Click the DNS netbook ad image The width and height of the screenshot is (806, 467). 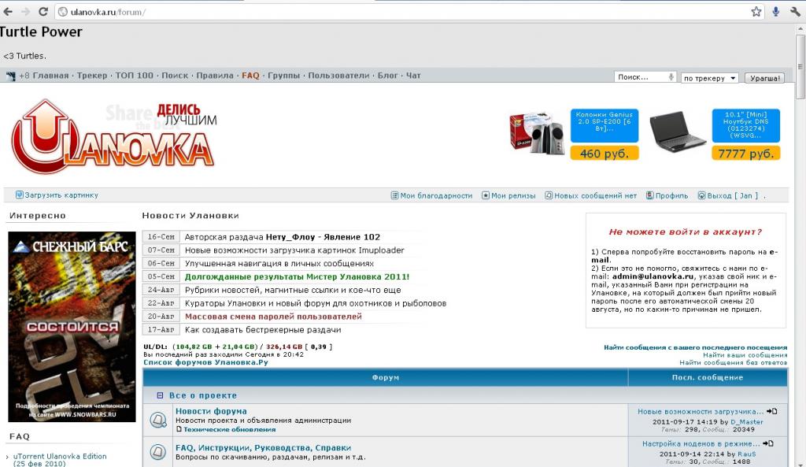(x=676, y=132)
